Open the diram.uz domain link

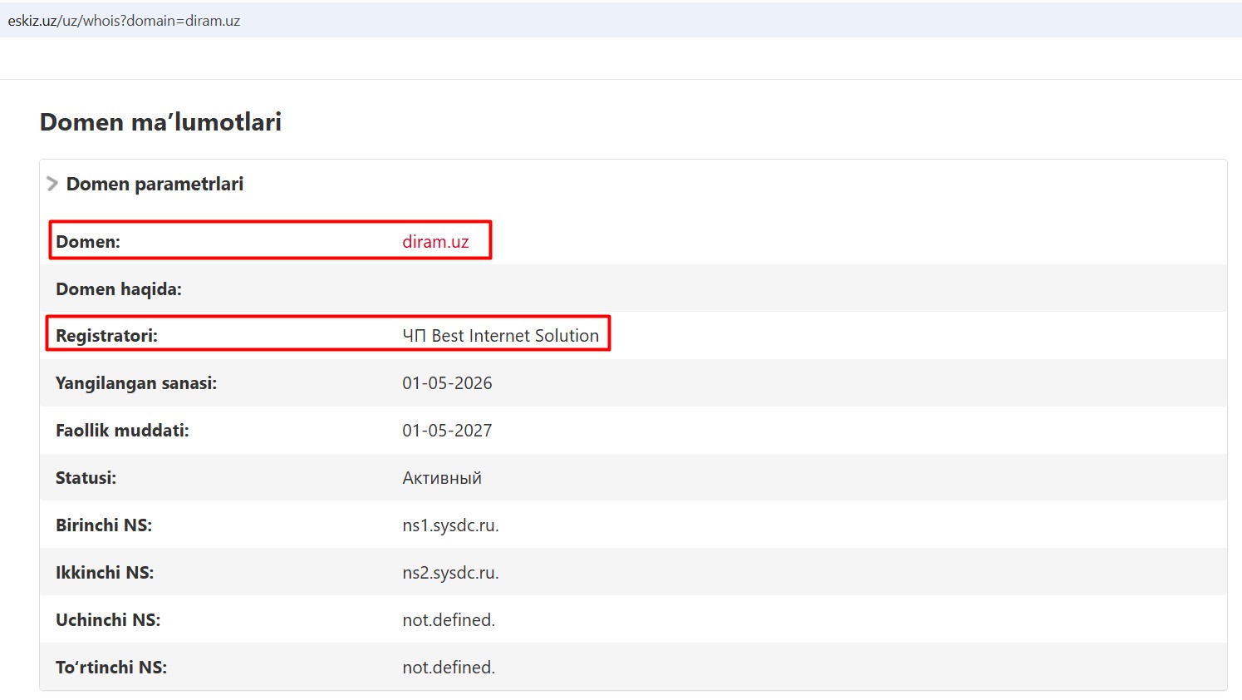[x=435, y=242]
